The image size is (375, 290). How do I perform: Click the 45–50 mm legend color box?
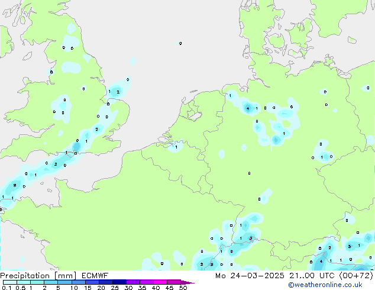tap(174, 282)
